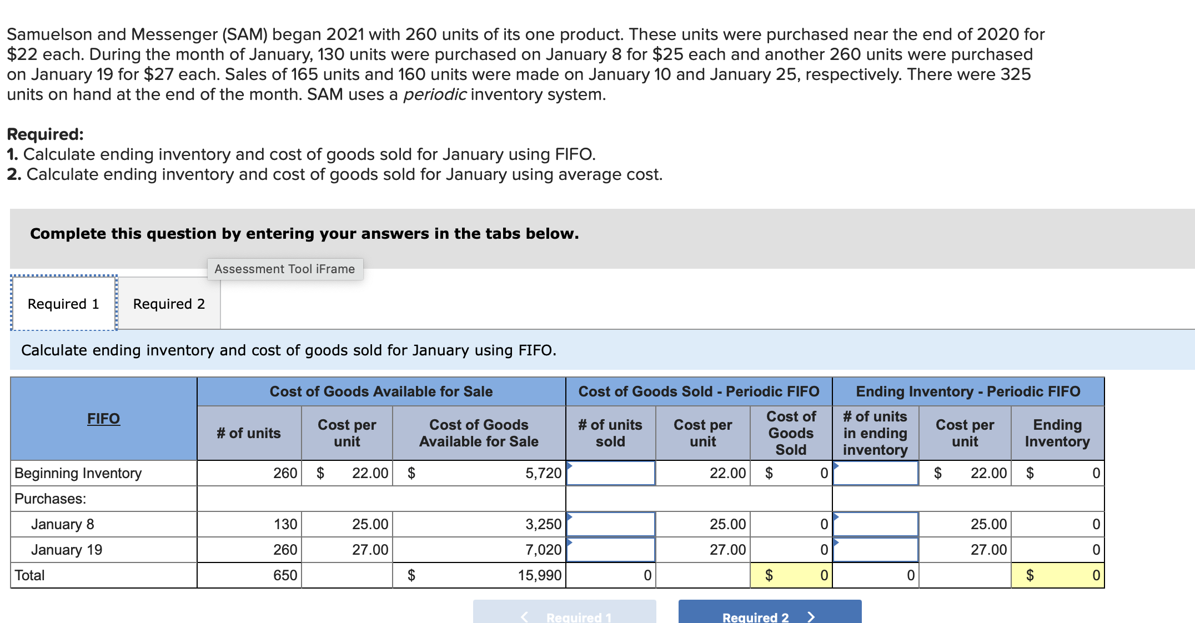
Task: Click the FIFO header link
Action: pos(103,418)
